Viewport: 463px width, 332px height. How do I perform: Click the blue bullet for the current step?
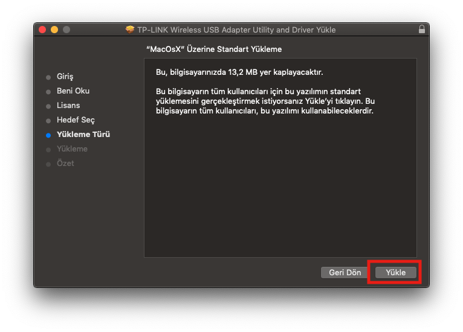click(48, 135)
